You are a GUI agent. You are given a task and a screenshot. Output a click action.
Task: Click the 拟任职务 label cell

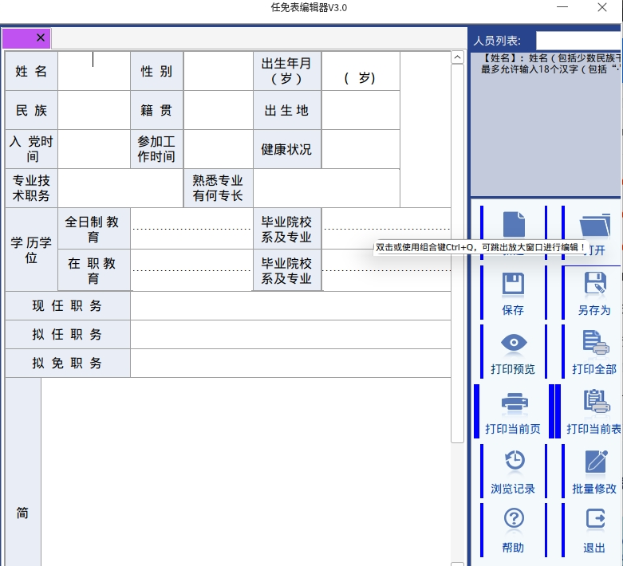pyautogui.click(x=68, y=335)
